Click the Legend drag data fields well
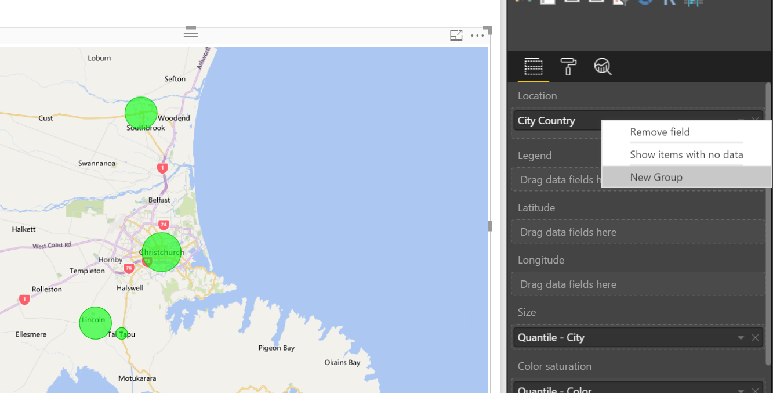 tap(557, 180)
